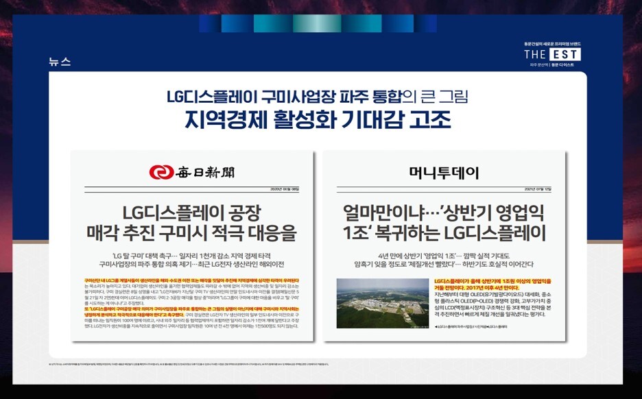
Task: Click the subheading '구미사업장의 파주 통합 의혹 제기' line
Action: click(x=191, y=265)
